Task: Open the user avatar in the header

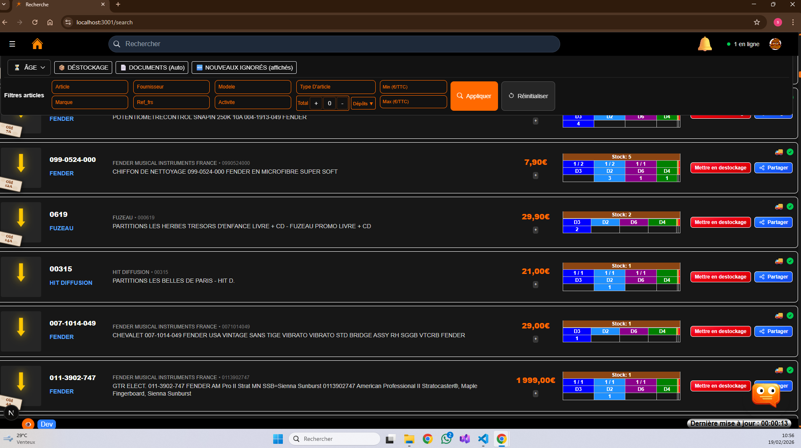Action: coord(775,44)
